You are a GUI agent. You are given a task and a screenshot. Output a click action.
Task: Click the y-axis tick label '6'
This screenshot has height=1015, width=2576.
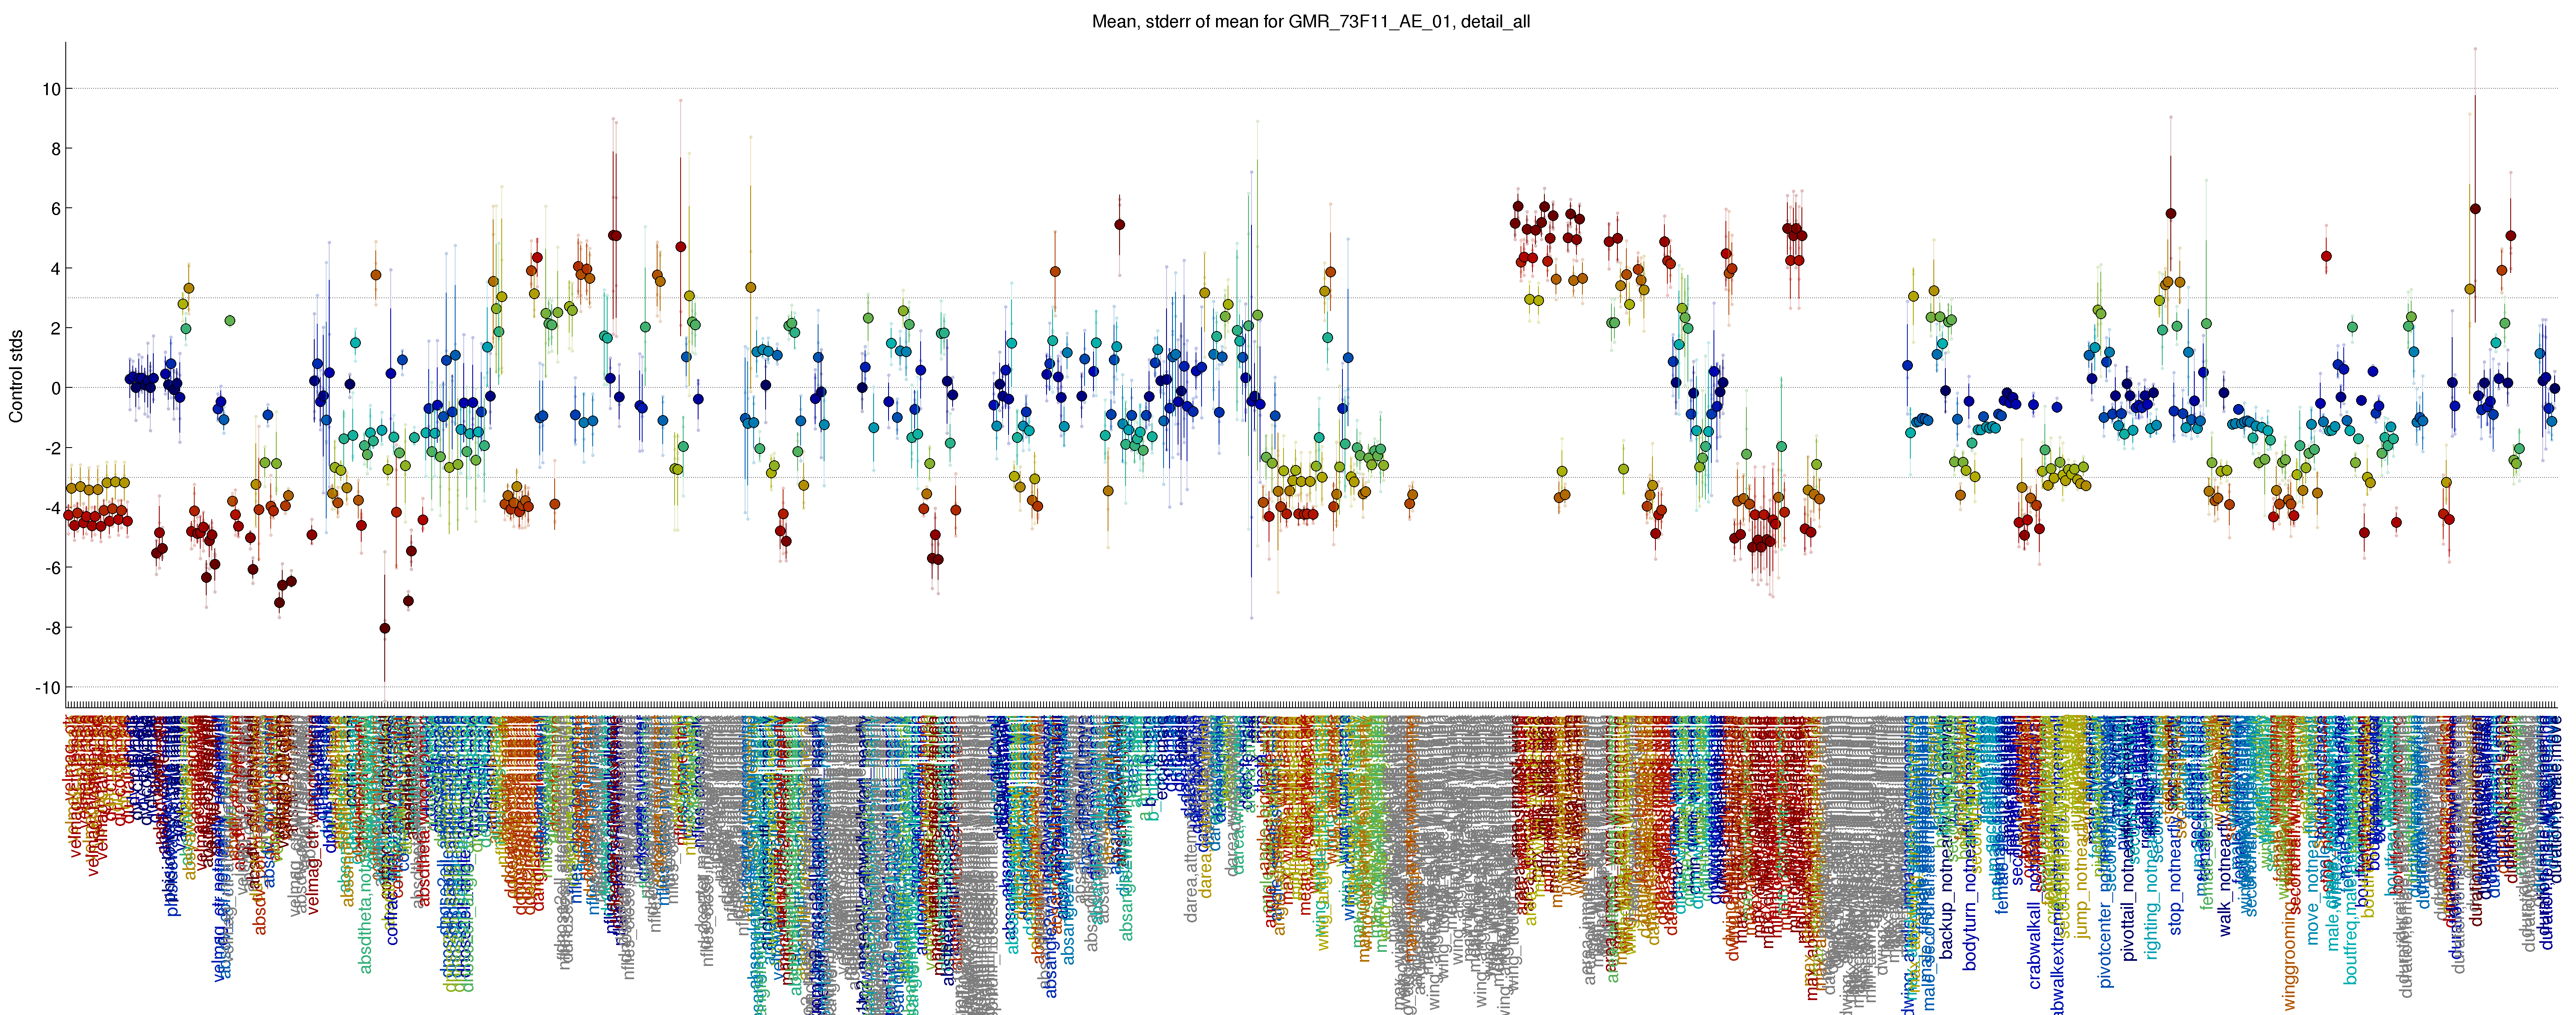coord(55,209)
